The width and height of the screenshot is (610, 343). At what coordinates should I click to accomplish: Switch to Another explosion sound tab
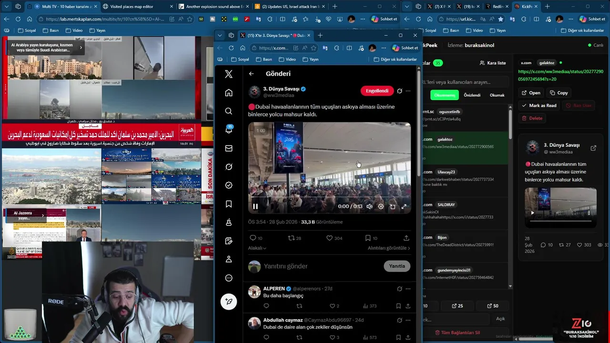213,7
